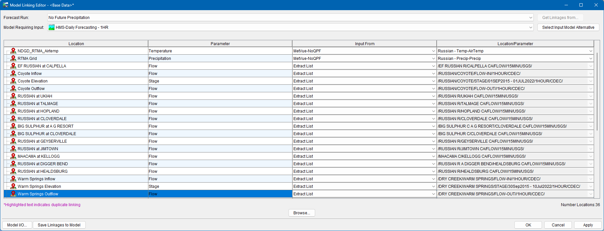Select the Warm Springs Elevation Stage cell

[220, 187]
